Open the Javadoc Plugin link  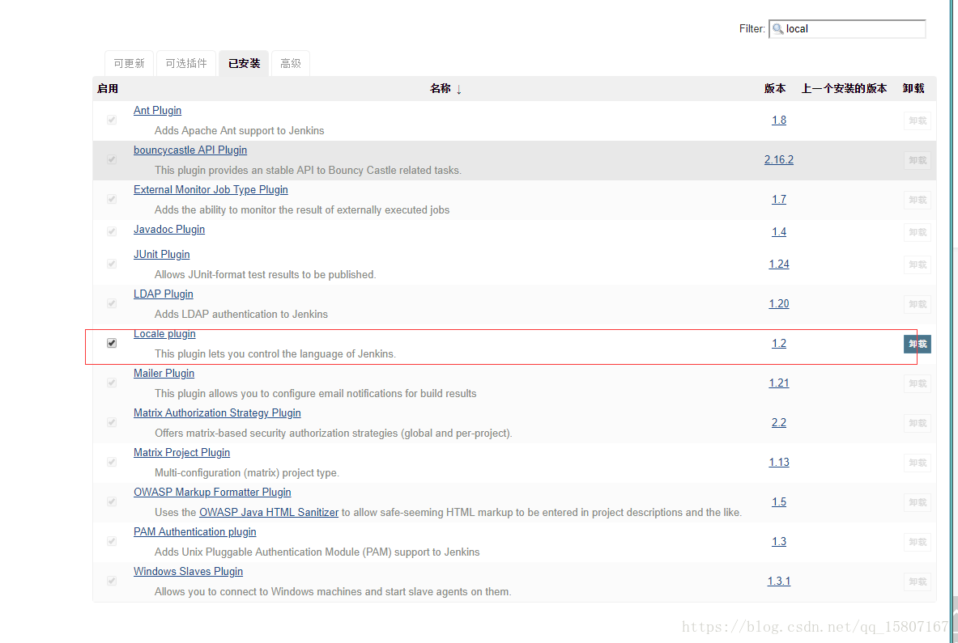pyautogui.click(x=169, y=230)
